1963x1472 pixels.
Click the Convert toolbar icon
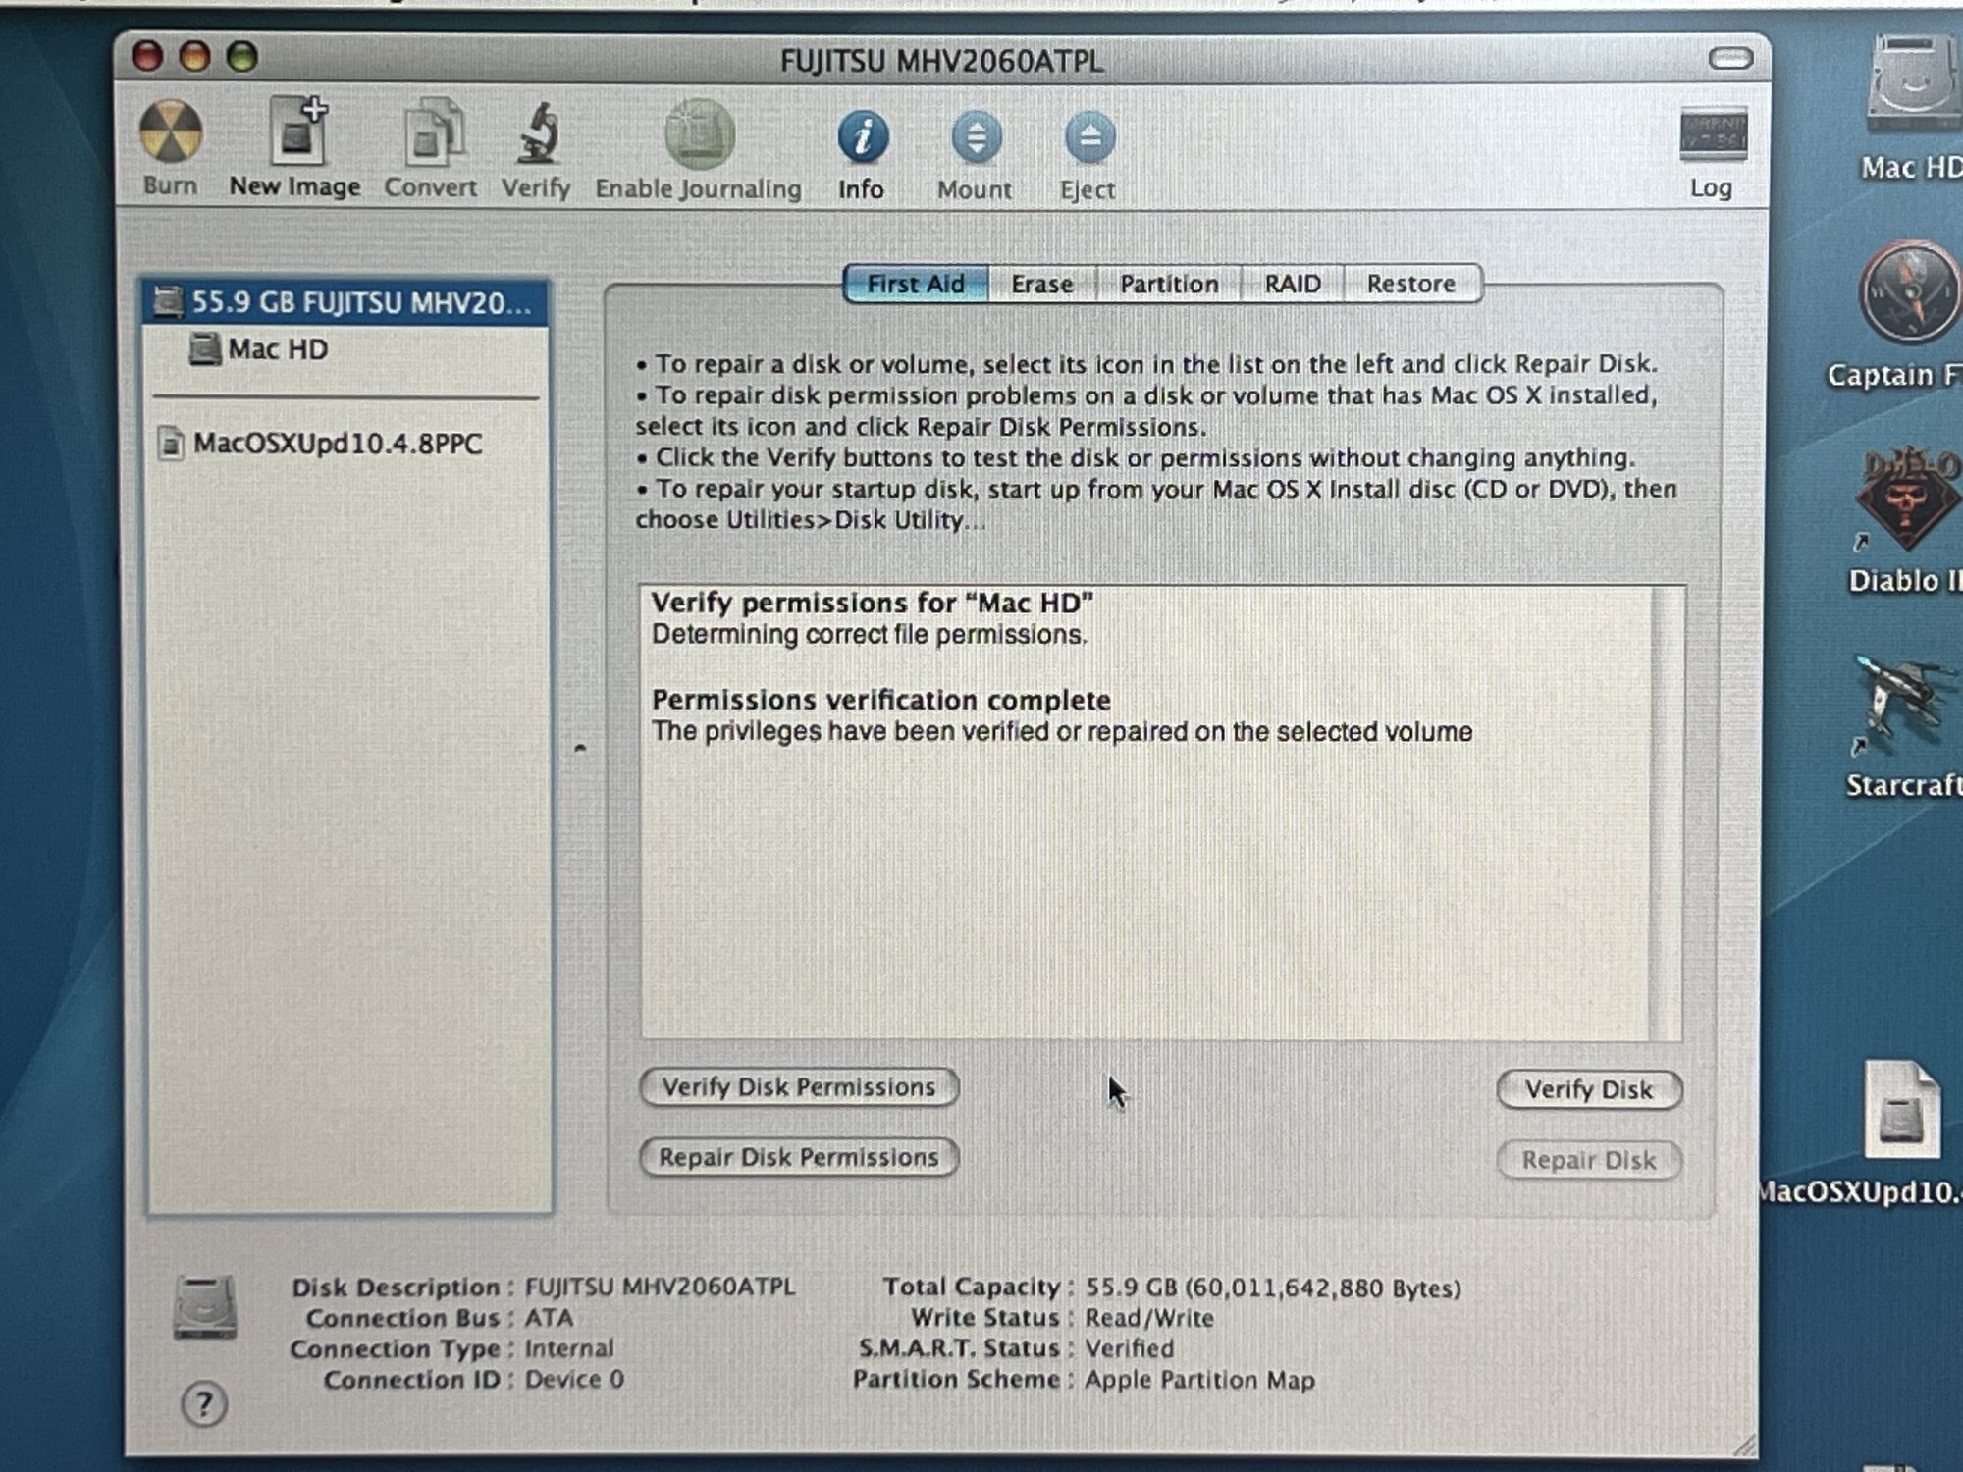click(x=432, y=134)
